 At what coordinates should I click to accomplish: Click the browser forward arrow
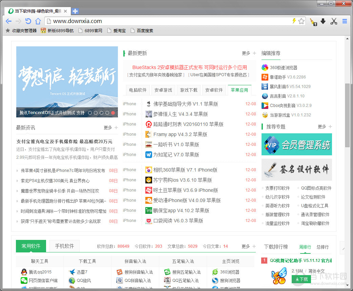[x=18, y=21]
